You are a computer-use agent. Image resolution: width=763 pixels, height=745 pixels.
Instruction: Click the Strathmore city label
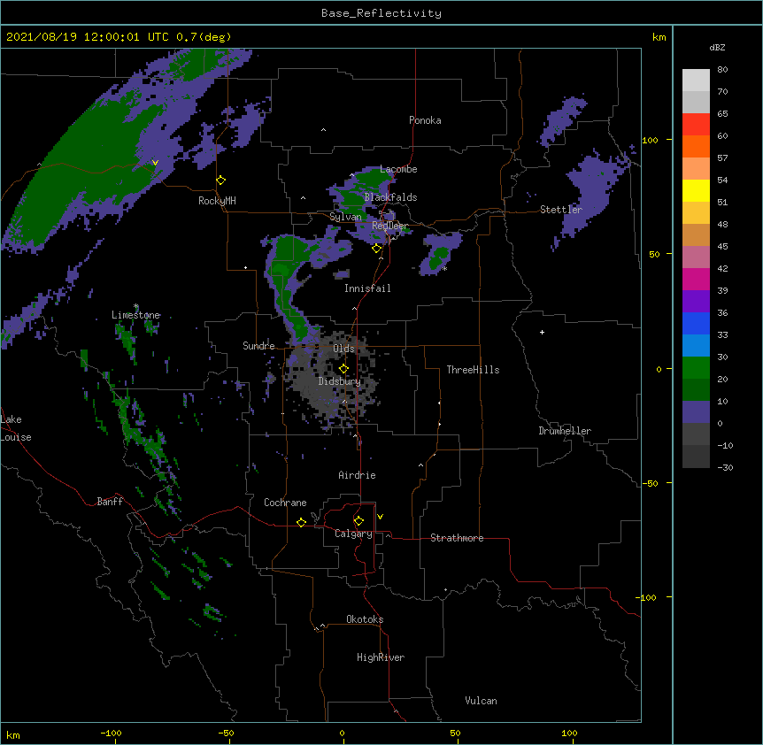point(457,538)
